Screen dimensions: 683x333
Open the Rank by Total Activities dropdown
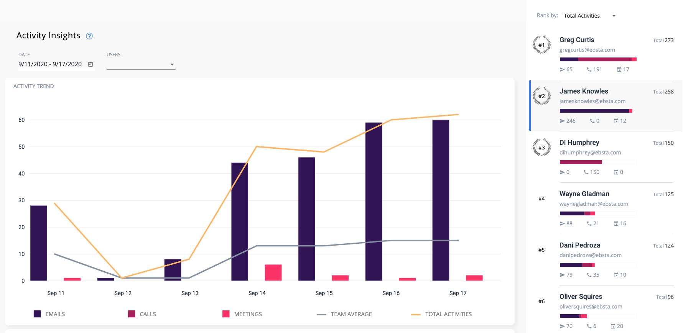(589, 16)
